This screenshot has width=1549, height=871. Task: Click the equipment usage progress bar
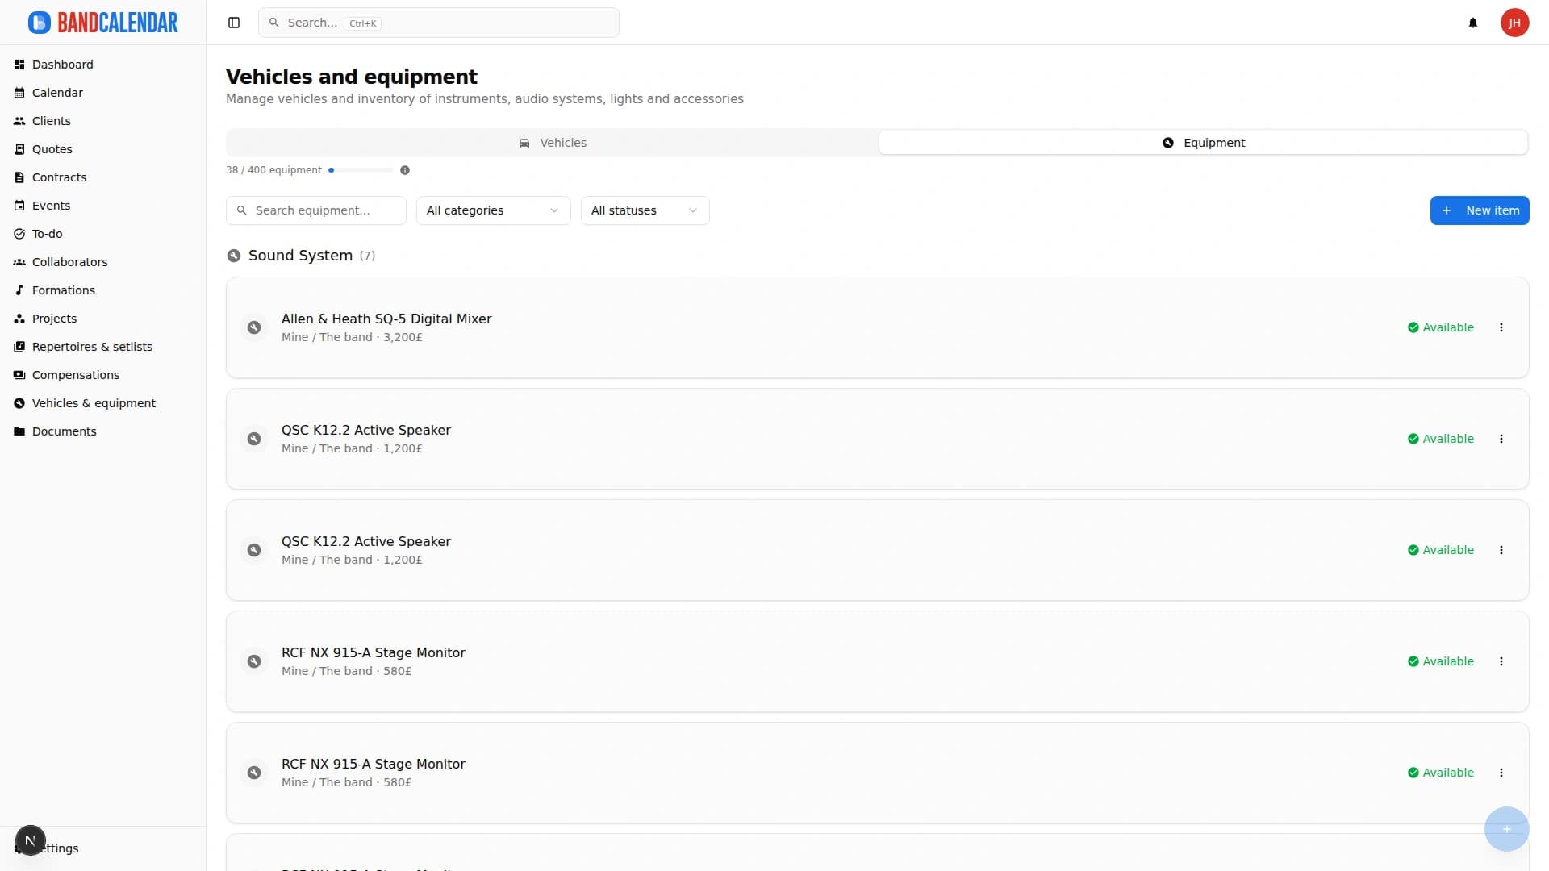pyautogui.click(x=361, y=170)
